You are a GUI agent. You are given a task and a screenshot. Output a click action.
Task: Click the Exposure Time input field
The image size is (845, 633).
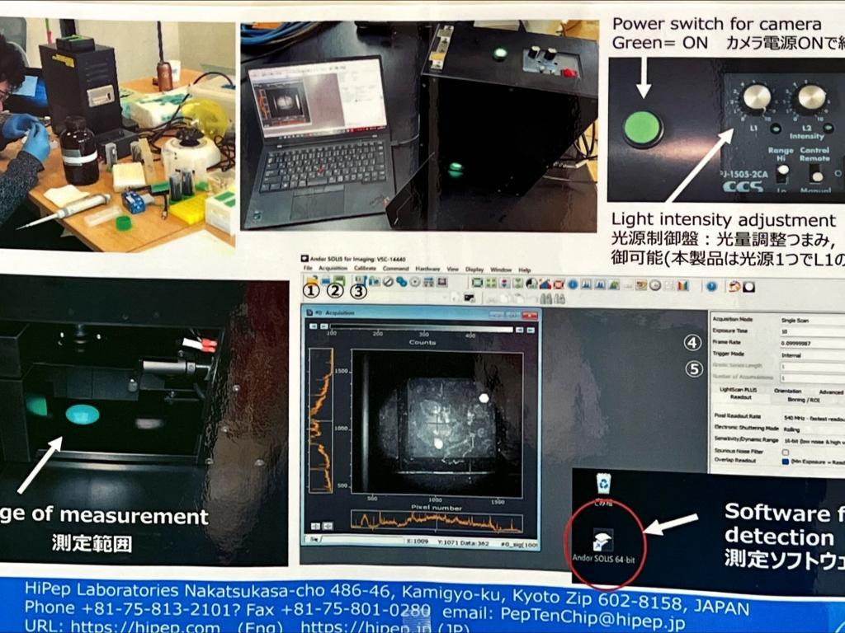pyautogui.click(x=812, y=331)
